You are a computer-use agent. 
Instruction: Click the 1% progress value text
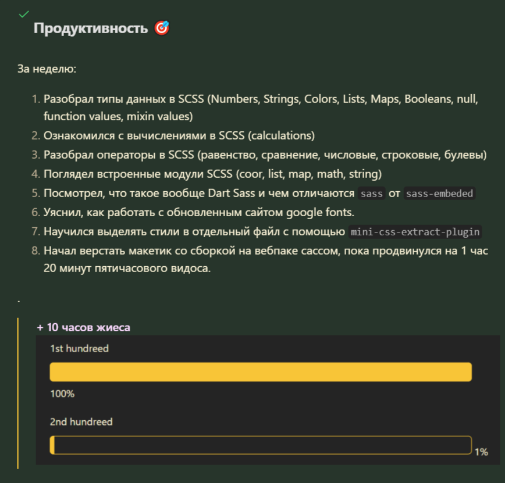pyautogui.click(x=481, y=452)
